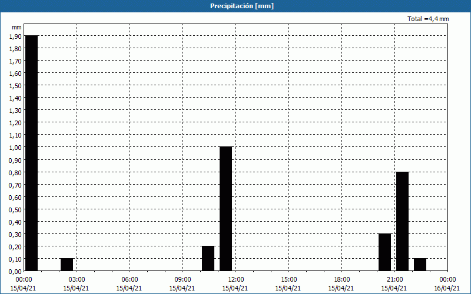The image size is (471, 294).
Task: Click the 1,90 y-axis label
Action: point(15,36)
